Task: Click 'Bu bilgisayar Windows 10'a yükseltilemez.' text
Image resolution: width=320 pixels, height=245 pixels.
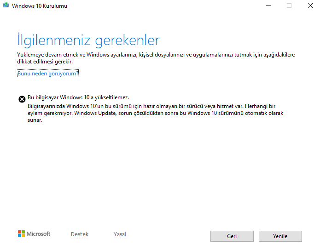Action: (78, 97)
